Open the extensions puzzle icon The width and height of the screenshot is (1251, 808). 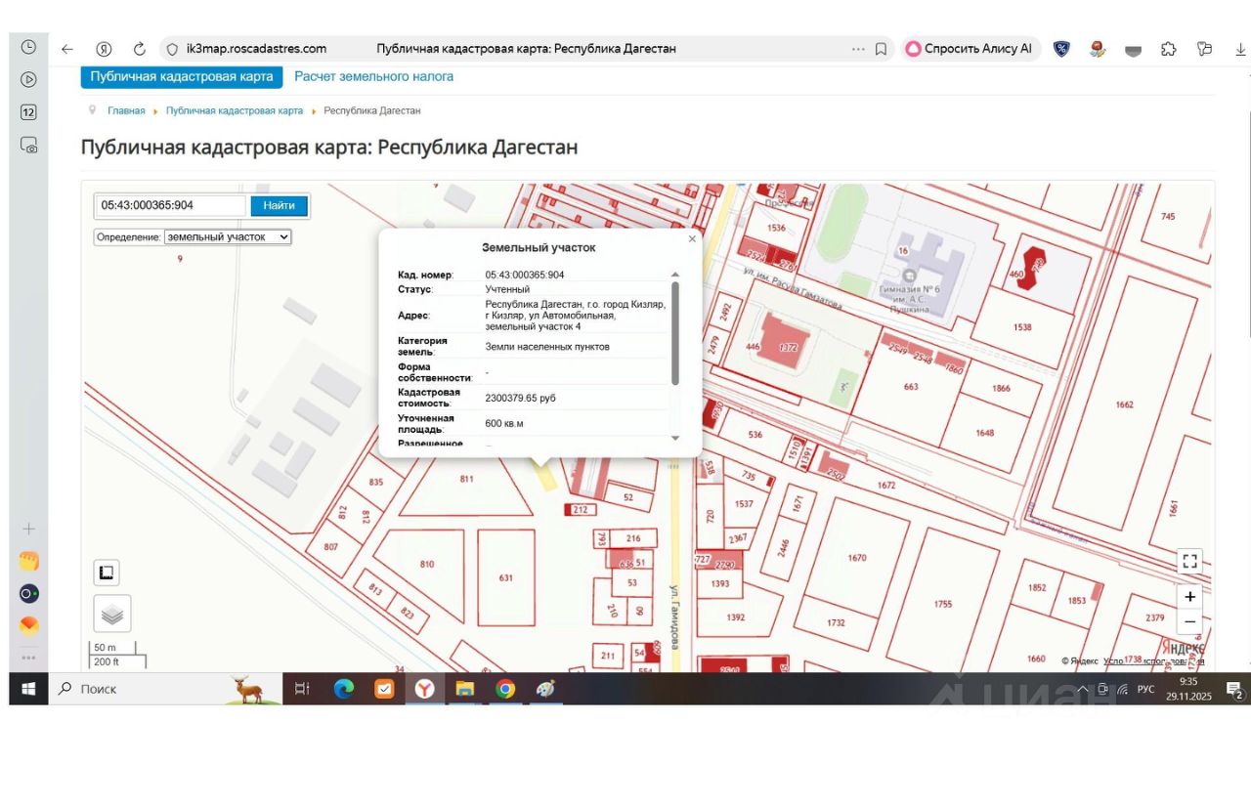coord(1169,49)
